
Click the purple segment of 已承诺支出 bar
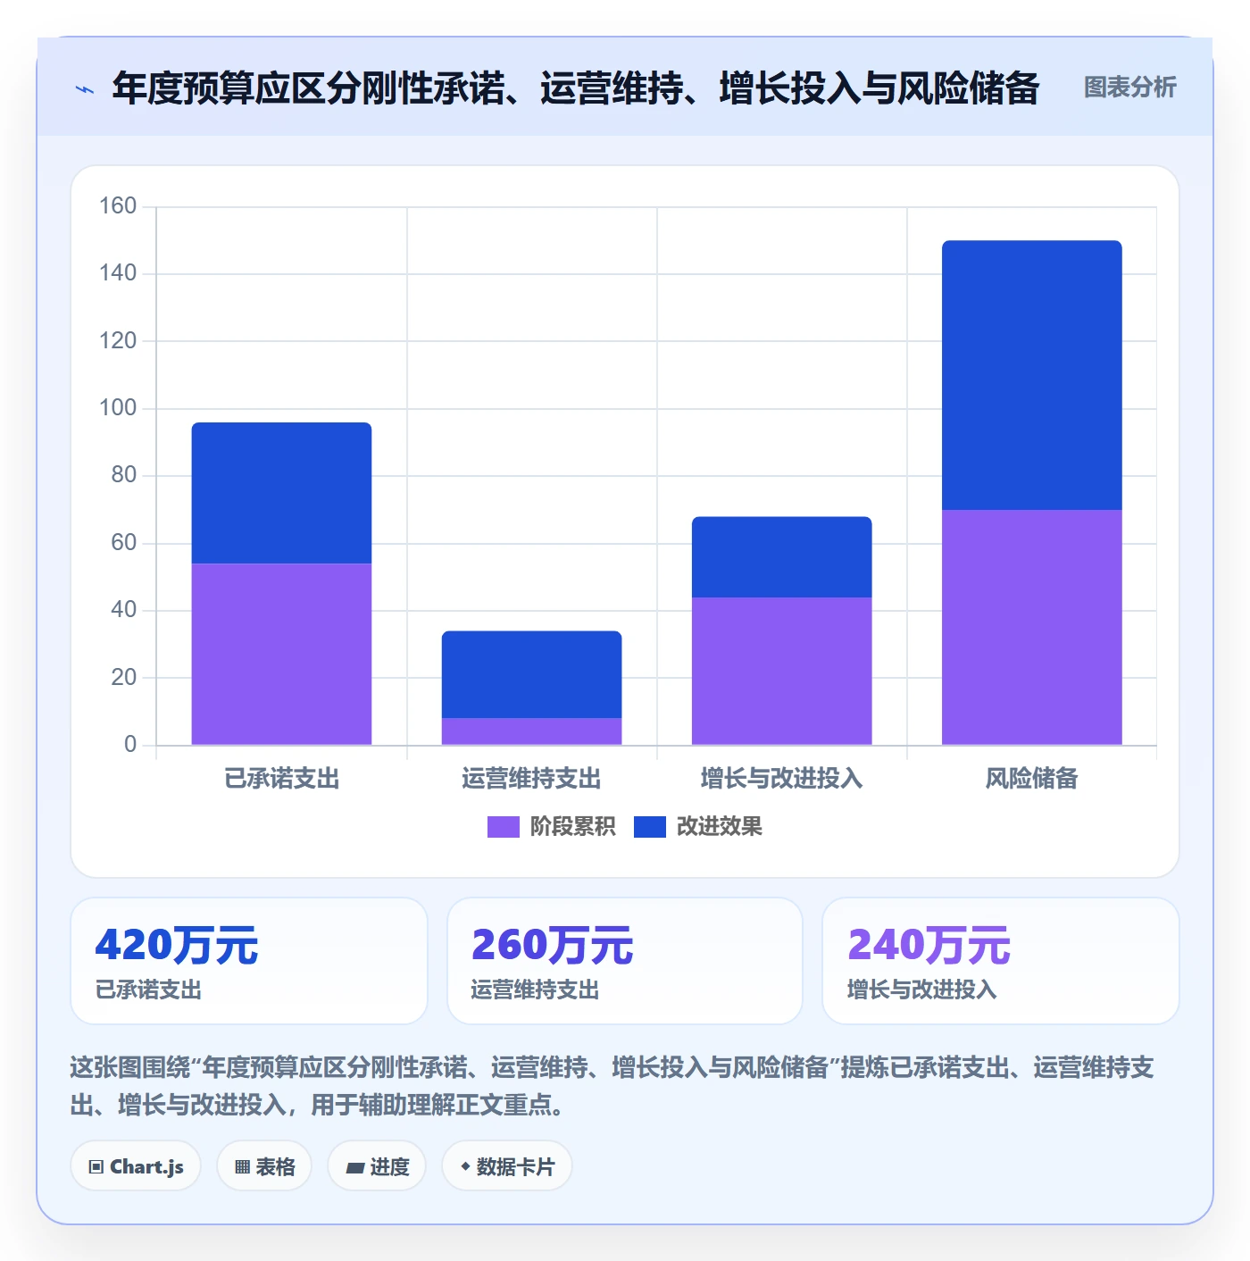click(x=281, y=654)
